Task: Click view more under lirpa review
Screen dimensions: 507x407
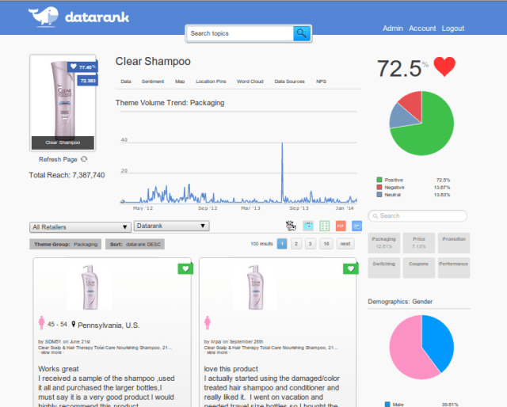Action: (x=217, y=352)
